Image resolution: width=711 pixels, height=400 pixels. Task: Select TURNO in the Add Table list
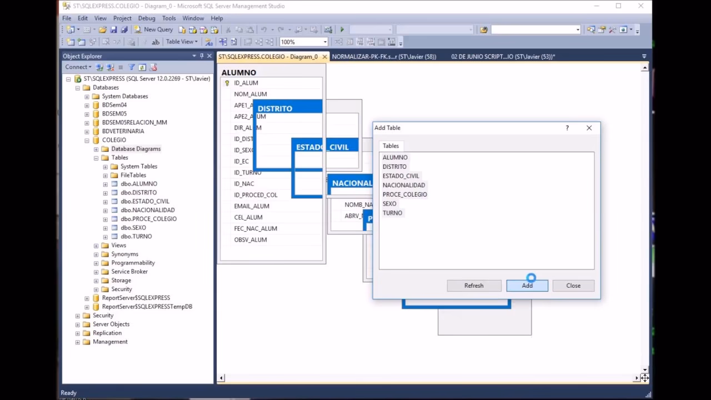point(392,213)
